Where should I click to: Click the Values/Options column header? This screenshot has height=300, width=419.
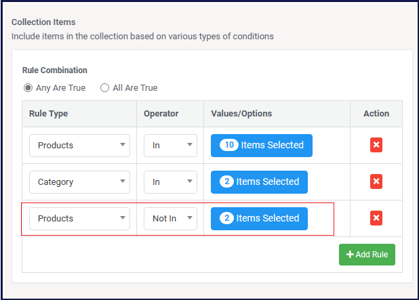[241, 114]
